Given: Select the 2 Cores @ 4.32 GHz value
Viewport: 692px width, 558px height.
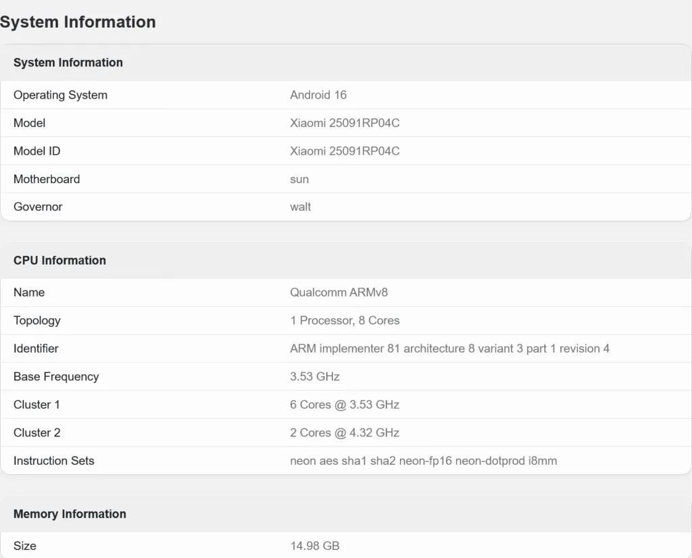Looking at the screenshot, I should 345,433.
